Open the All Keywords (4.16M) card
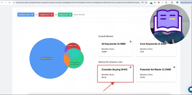Viewport: 192px width, 95px height. click(115, 48)
